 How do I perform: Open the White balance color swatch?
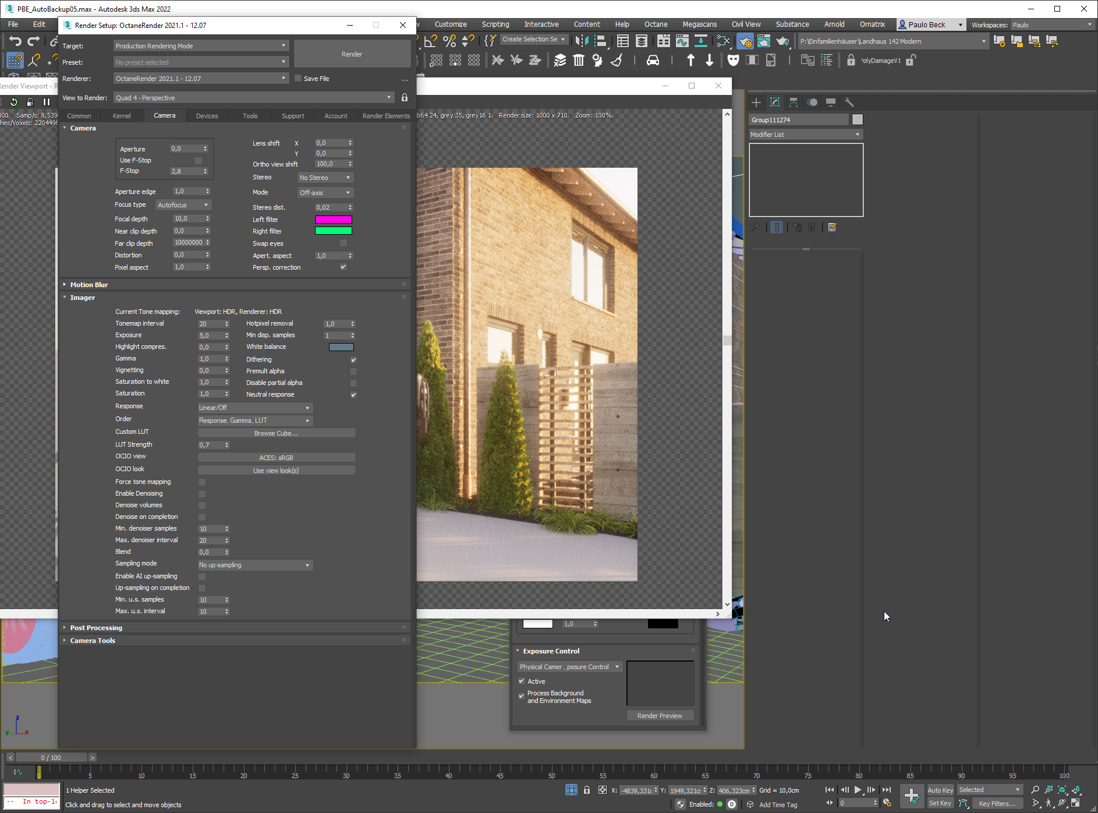coord(341,347)
